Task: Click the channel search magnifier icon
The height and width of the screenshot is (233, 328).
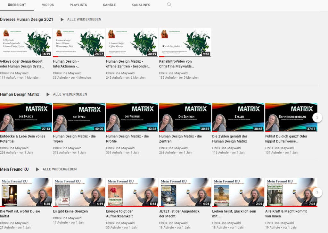Action: [x=169, y=5]
